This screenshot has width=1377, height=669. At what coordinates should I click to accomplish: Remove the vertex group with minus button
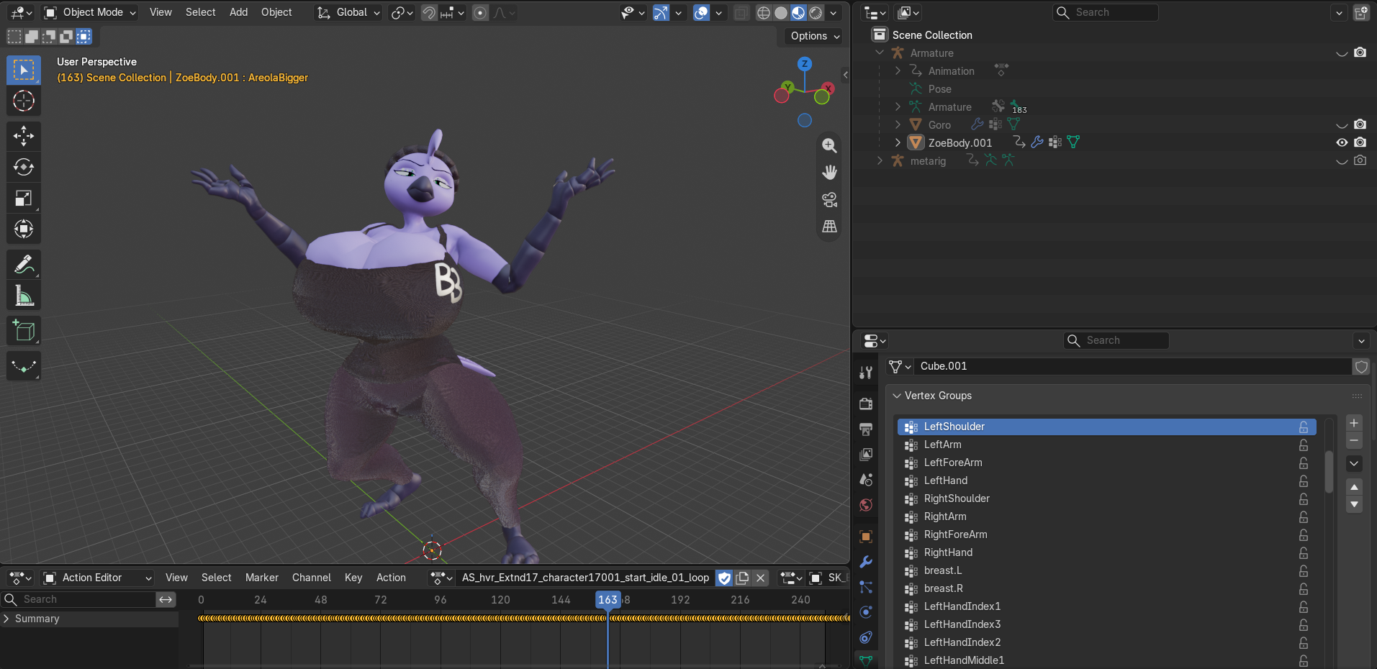1354,440
